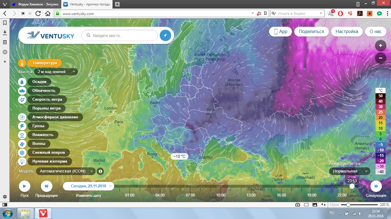Click the cloud cover icon
The image size is (391, 219).
[22, 91]
